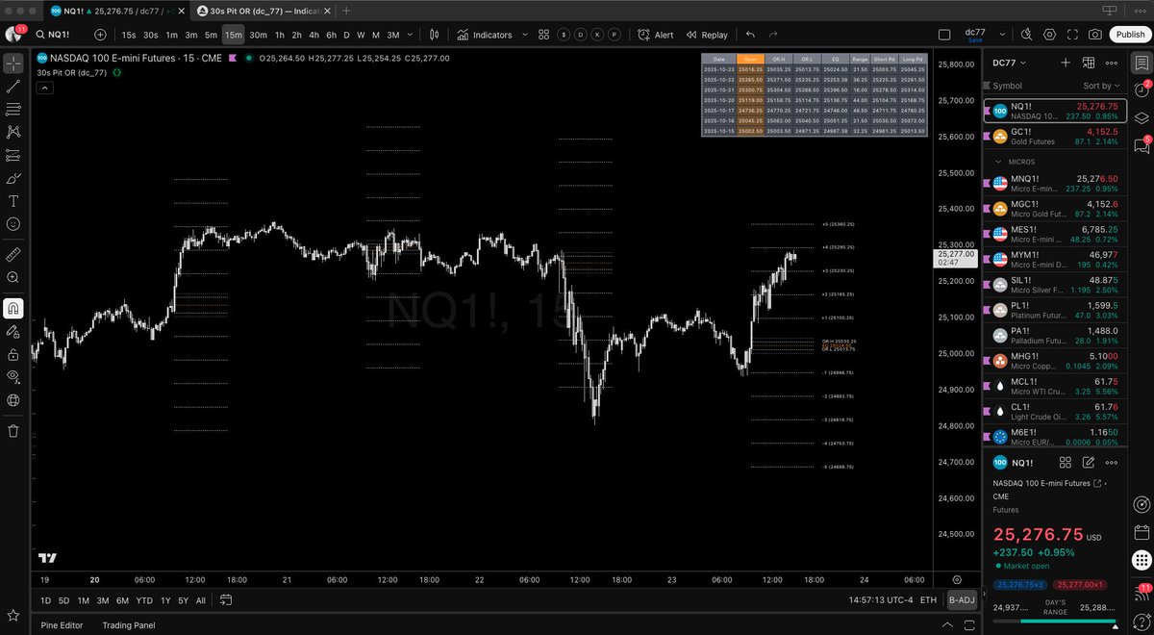Open the DC77 watchlist dropdown
This screenshot has width=1154, height=635.
click(1009, 63)
